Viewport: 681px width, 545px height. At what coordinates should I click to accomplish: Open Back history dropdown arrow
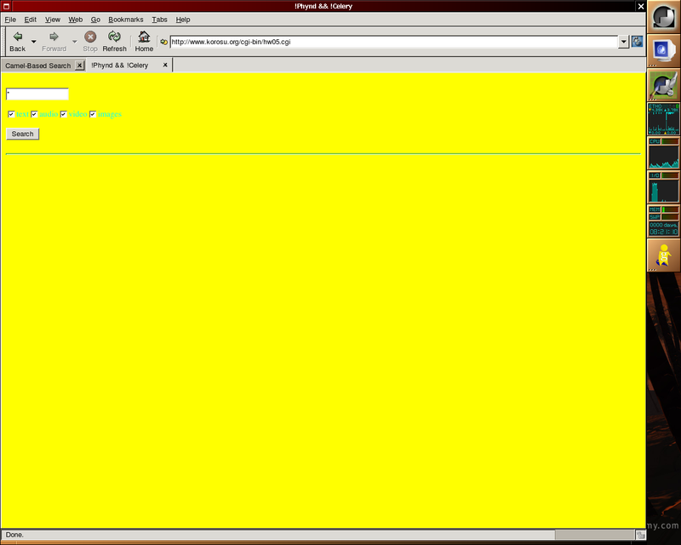[x=33, y=41]
